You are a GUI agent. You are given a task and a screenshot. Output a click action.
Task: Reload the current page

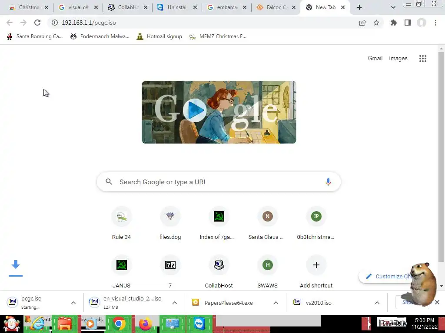(37, 23)
